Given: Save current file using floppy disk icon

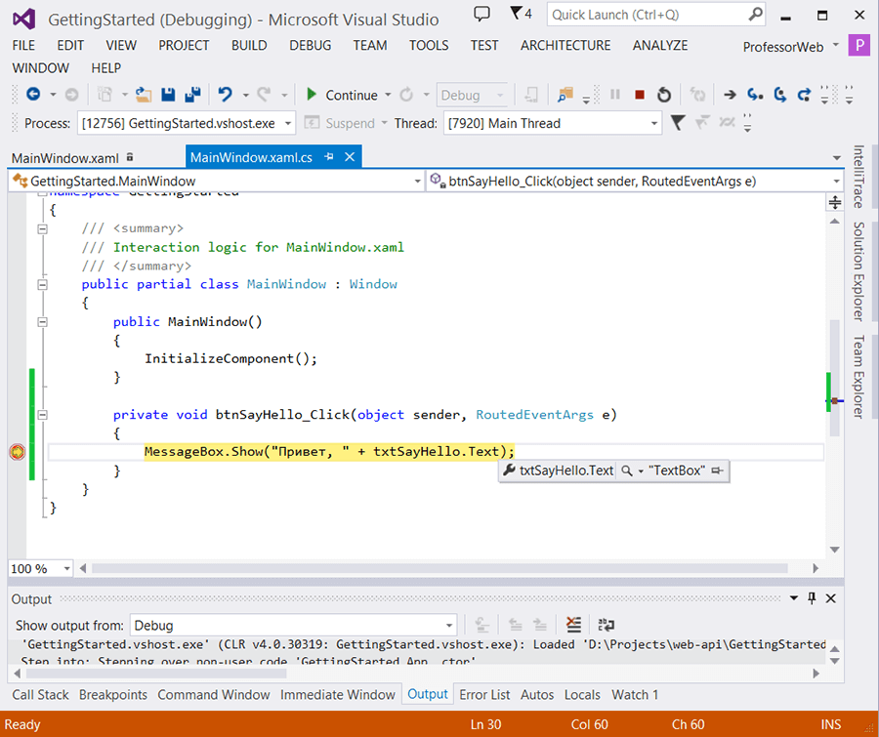Looking at the screenshot, I should click(168, 95).
